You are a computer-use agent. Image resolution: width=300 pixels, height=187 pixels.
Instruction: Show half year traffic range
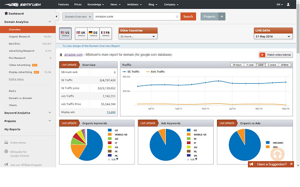250,65
